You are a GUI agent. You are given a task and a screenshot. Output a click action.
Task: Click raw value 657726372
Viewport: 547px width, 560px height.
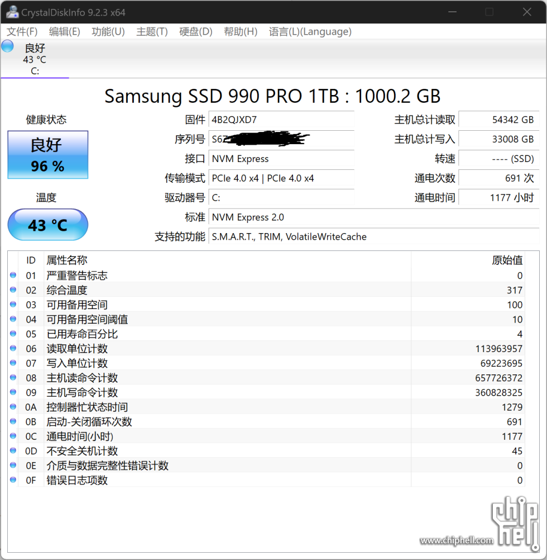[498, 378]
